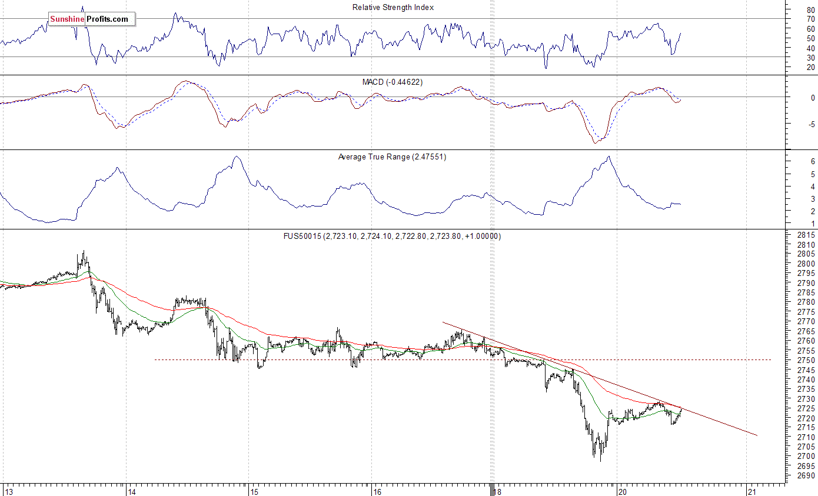Image resolution: width=818 pixels, height=496 pixels.
Task: Click the 2780 price axis label
Action: coord(806,302)
